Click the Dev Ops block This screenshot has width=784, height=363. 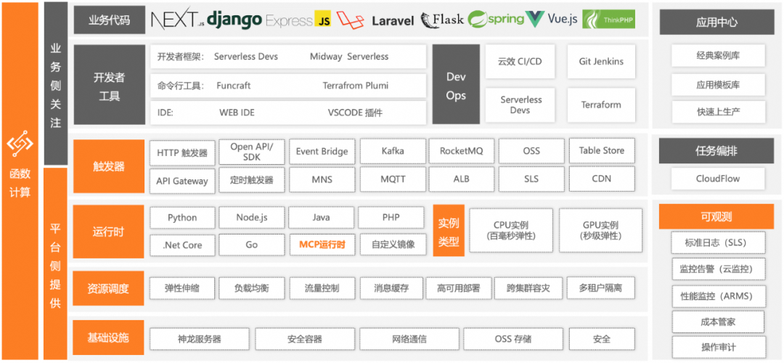[x=455, y=85]
